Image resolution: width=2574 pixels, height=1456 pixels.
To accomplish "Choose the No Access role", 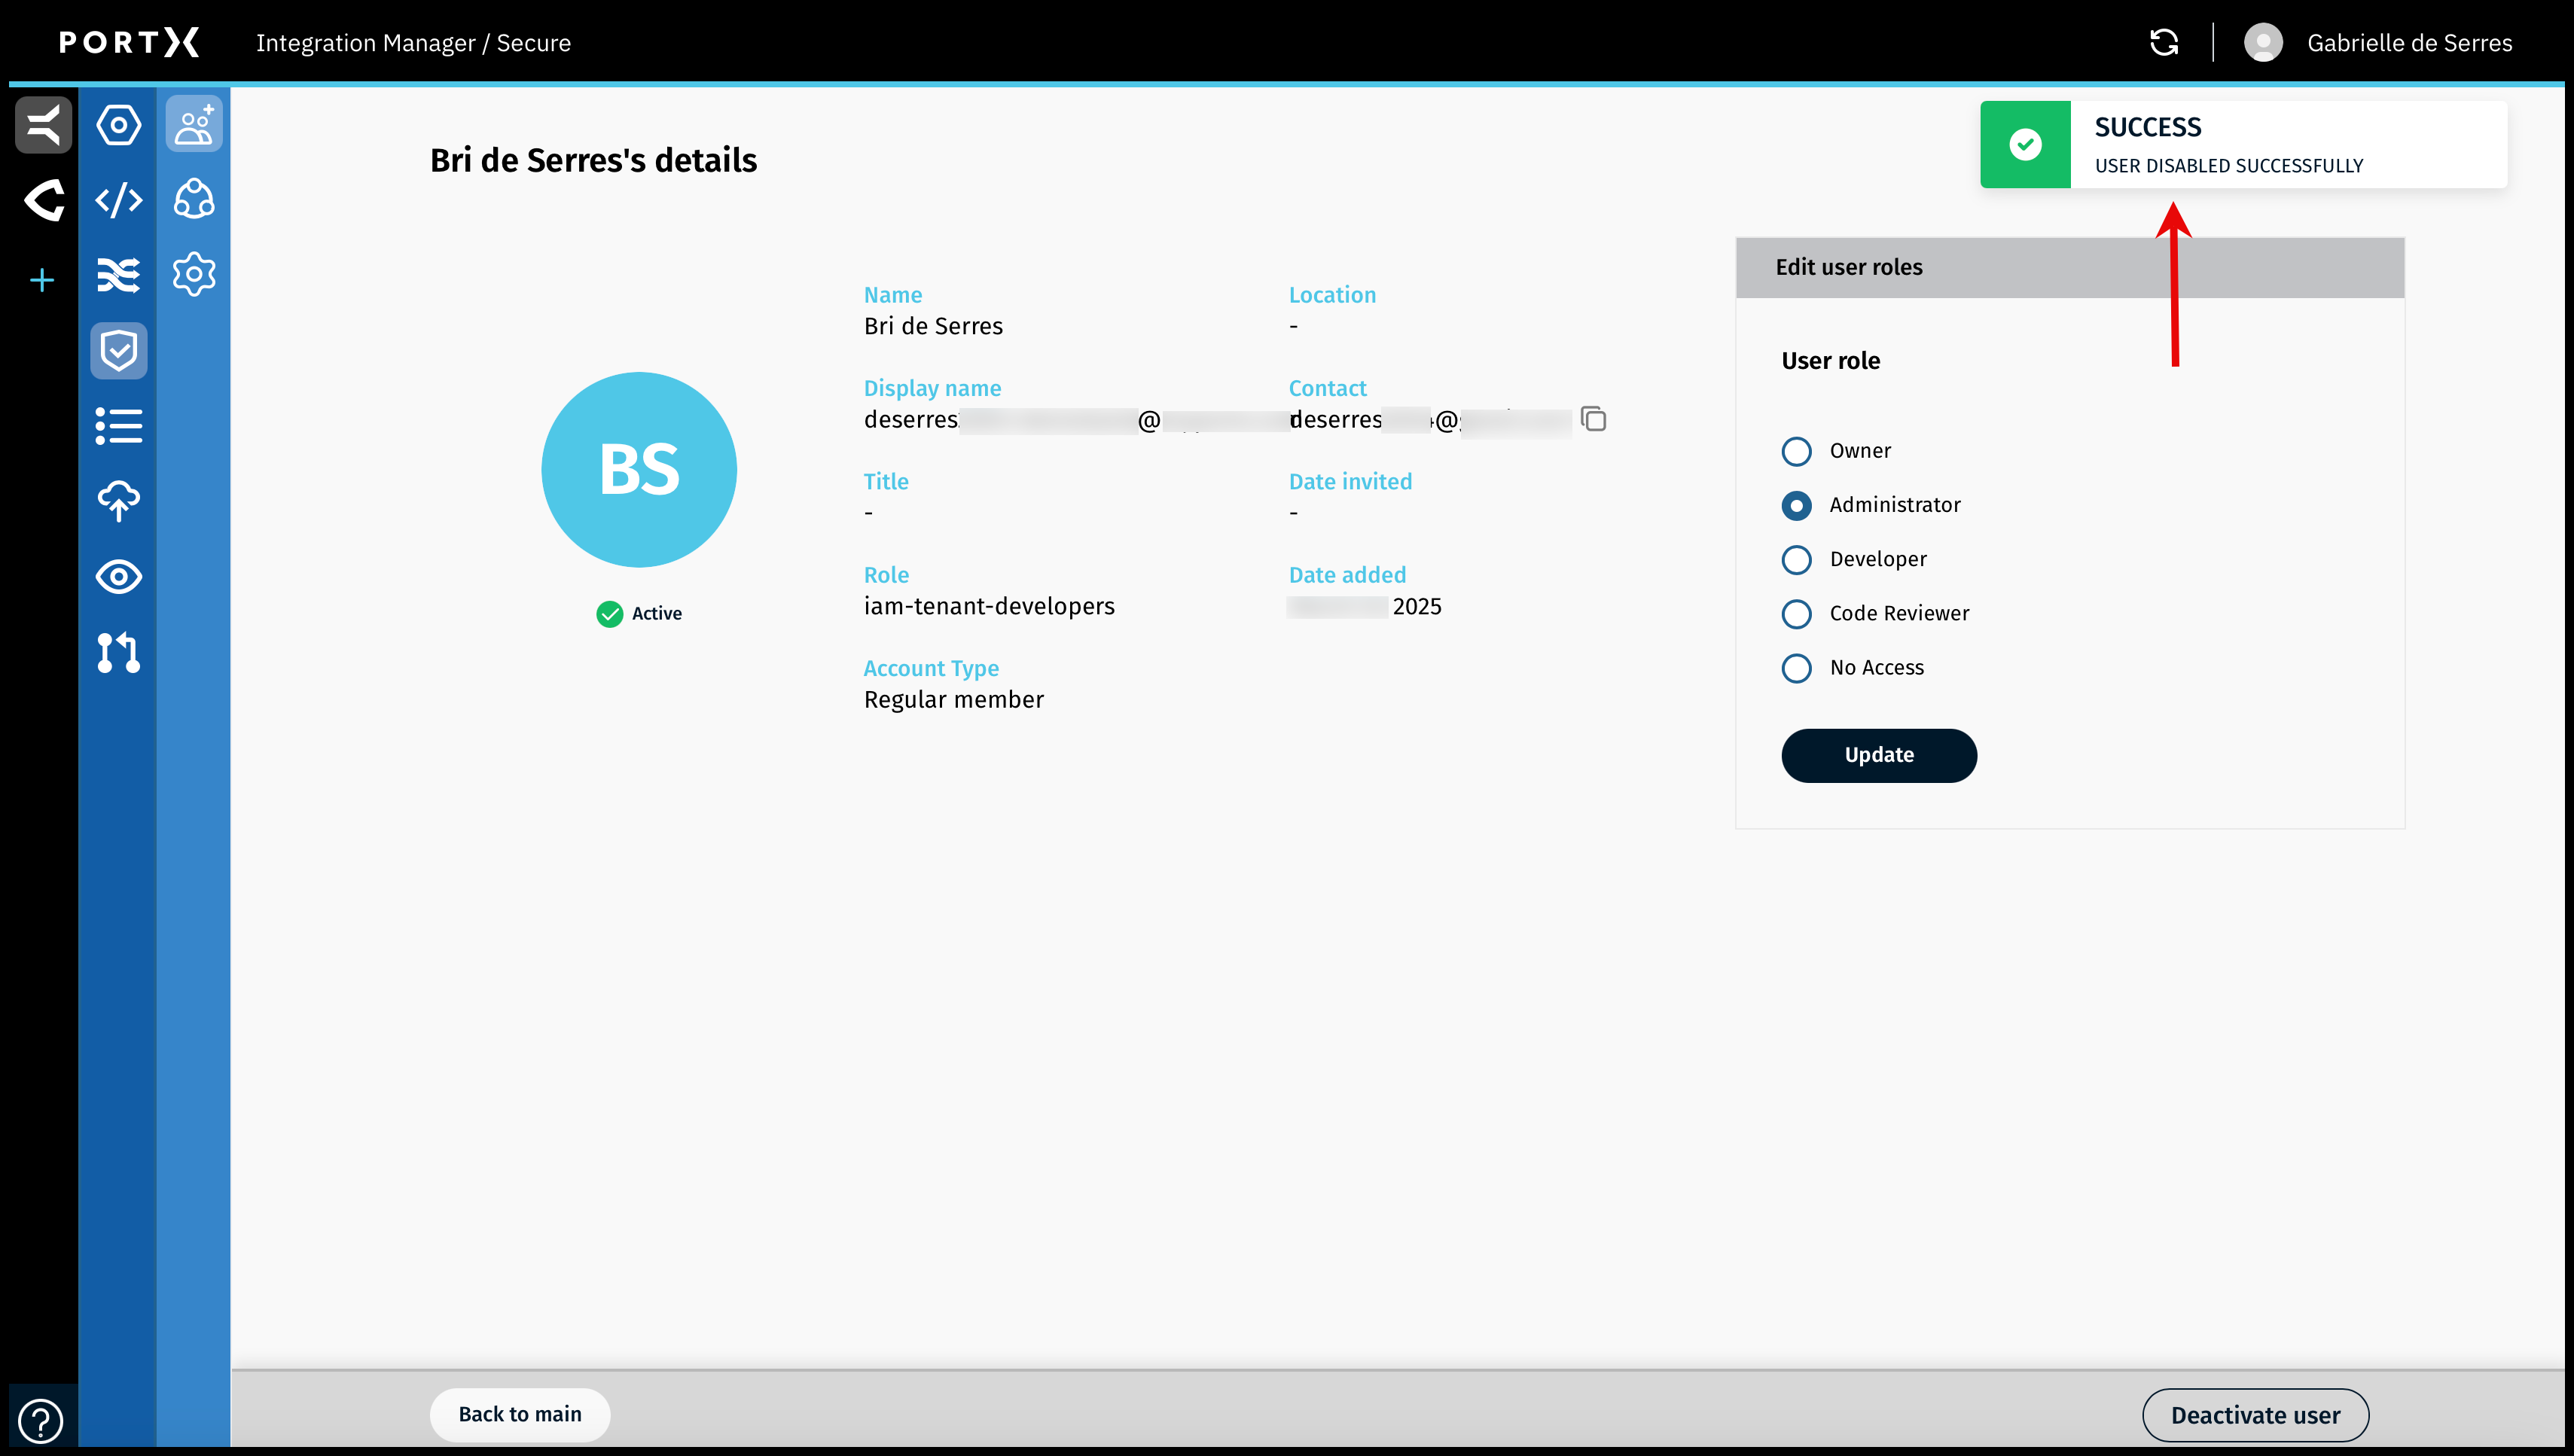I will coord(1796,668).
